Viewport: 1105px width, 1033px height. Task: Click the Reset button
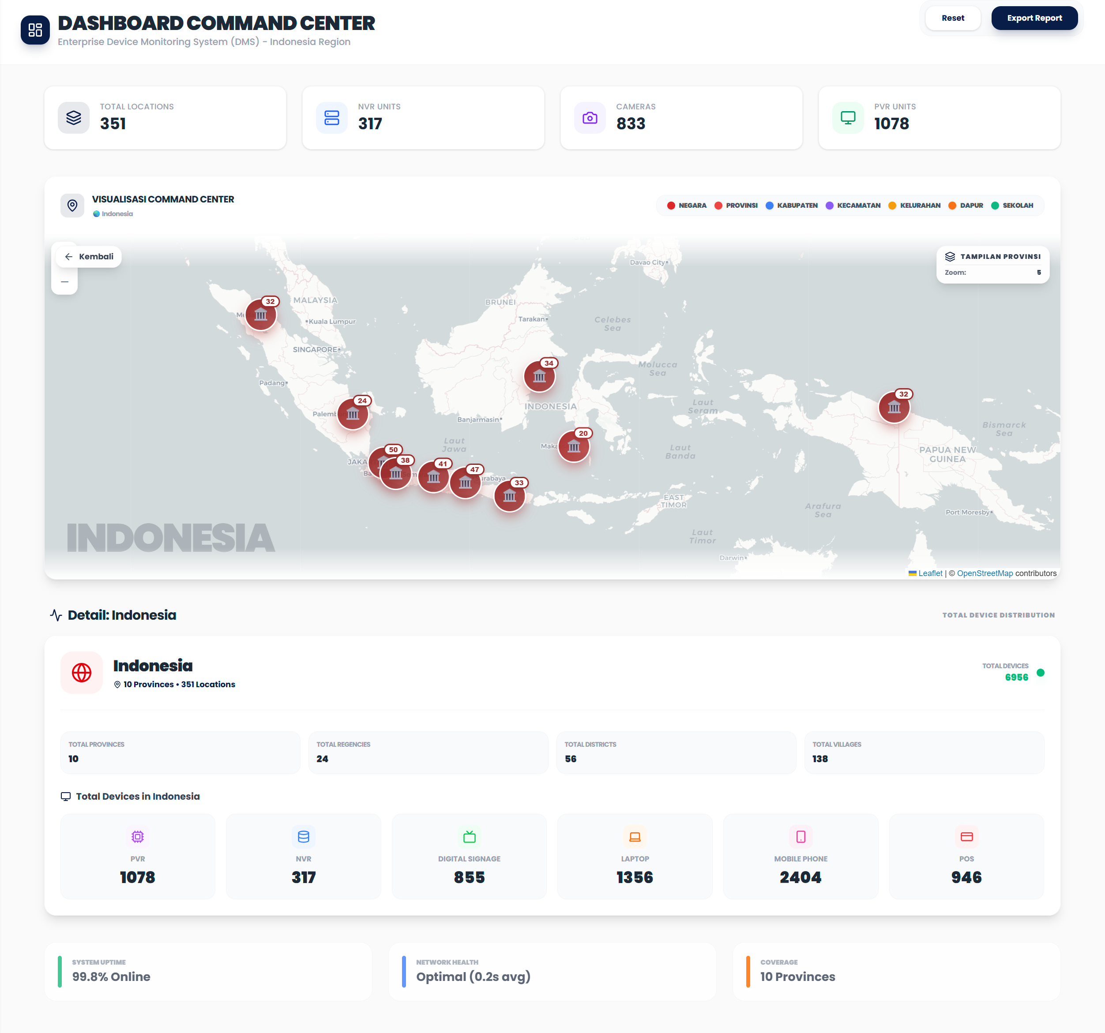pyautogui.click(x=953, y=19)
